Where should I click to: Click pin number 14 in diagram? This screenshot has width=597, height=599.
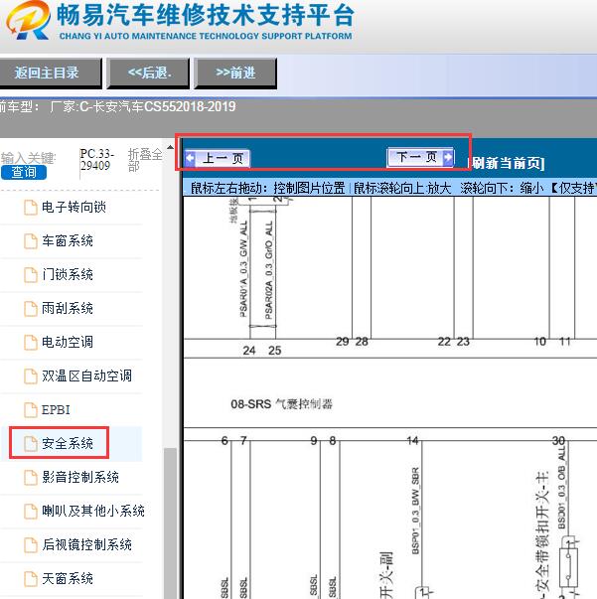pyautogui.click(x=412, y=441)
